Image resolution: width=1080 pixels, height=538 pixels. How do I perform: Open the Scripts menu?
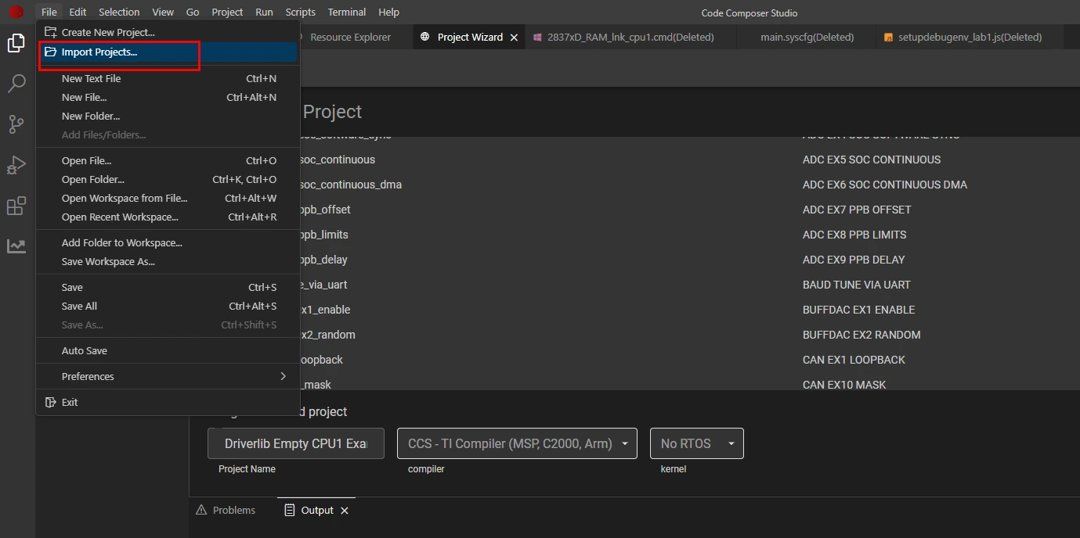[300, 12]
